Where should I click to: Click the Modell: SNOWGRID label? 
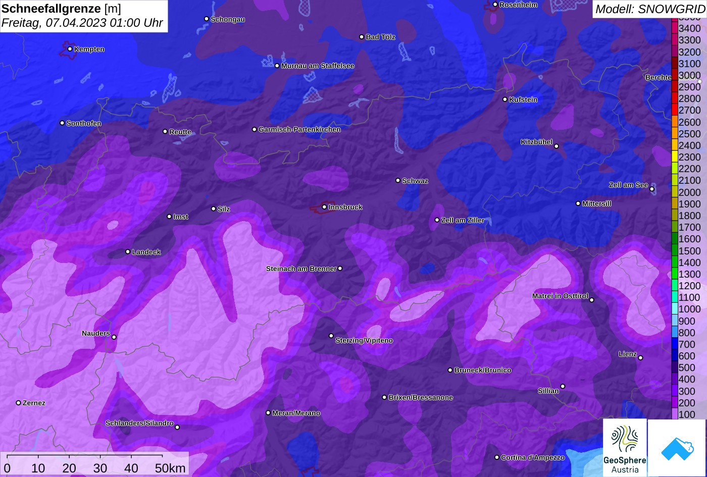pos(650,9)
